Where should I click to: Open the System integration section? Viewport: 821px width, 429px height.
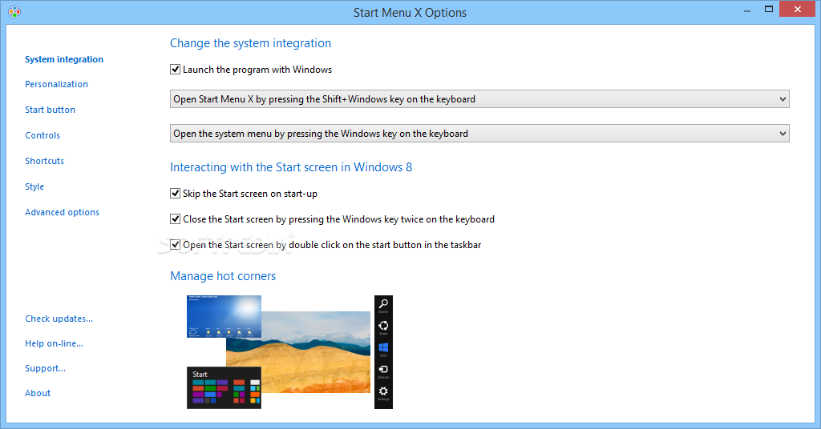click(x=64, y=59)
